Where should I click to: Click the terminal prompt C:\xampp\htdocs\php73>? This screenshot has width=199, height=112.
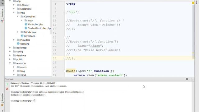pyautogui.click(x=22, y=101)
